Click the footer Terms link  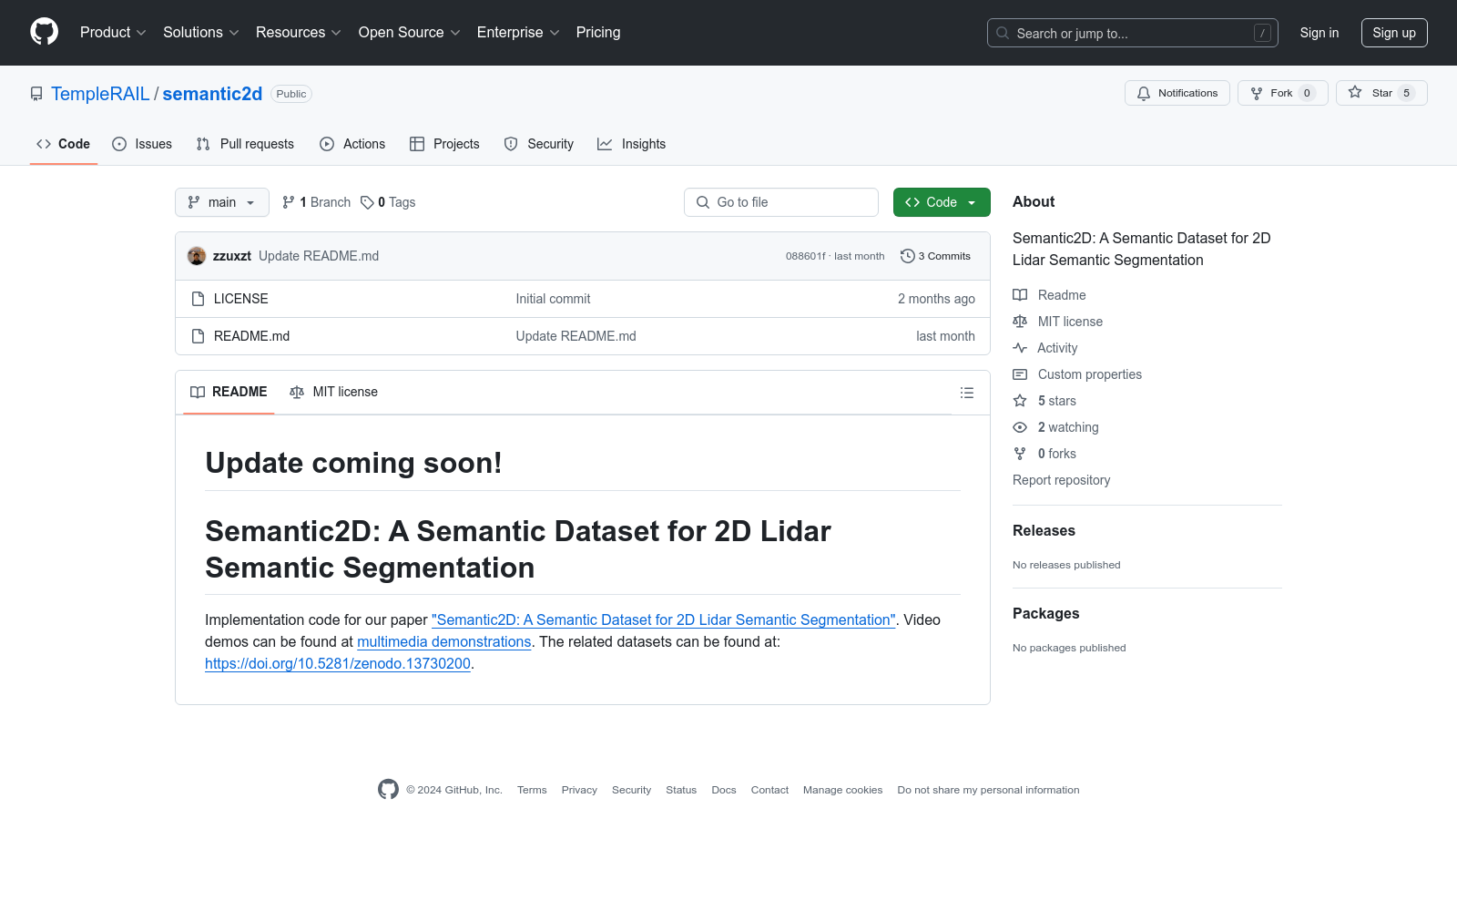[x=532, y=790]
